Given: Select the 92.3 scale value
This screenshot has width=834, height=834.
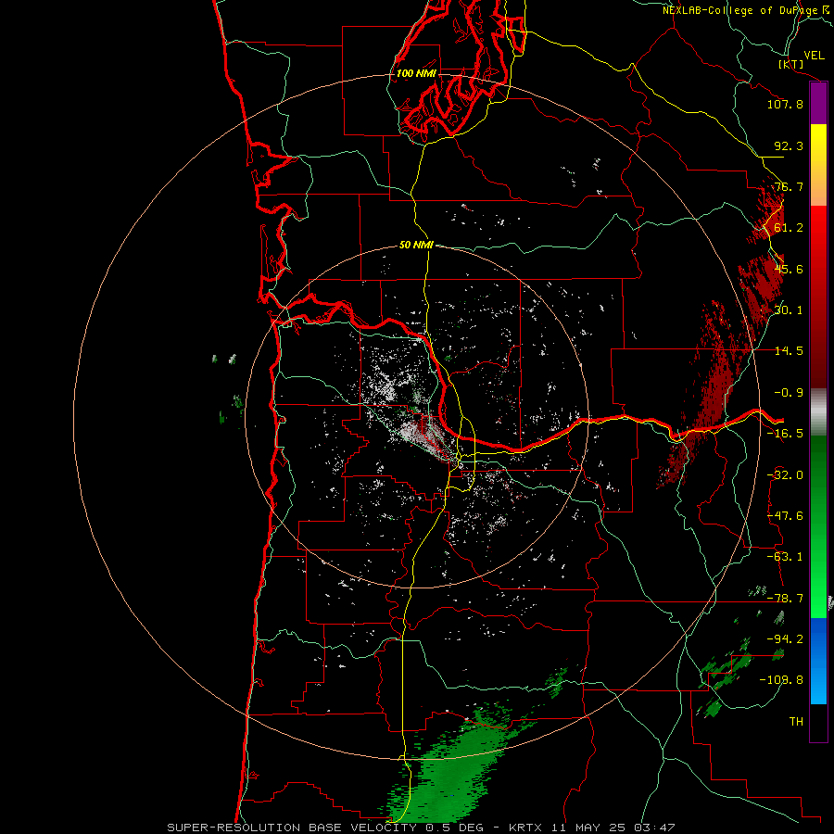Looking at the screenshot, I should [x=789, y=145].
